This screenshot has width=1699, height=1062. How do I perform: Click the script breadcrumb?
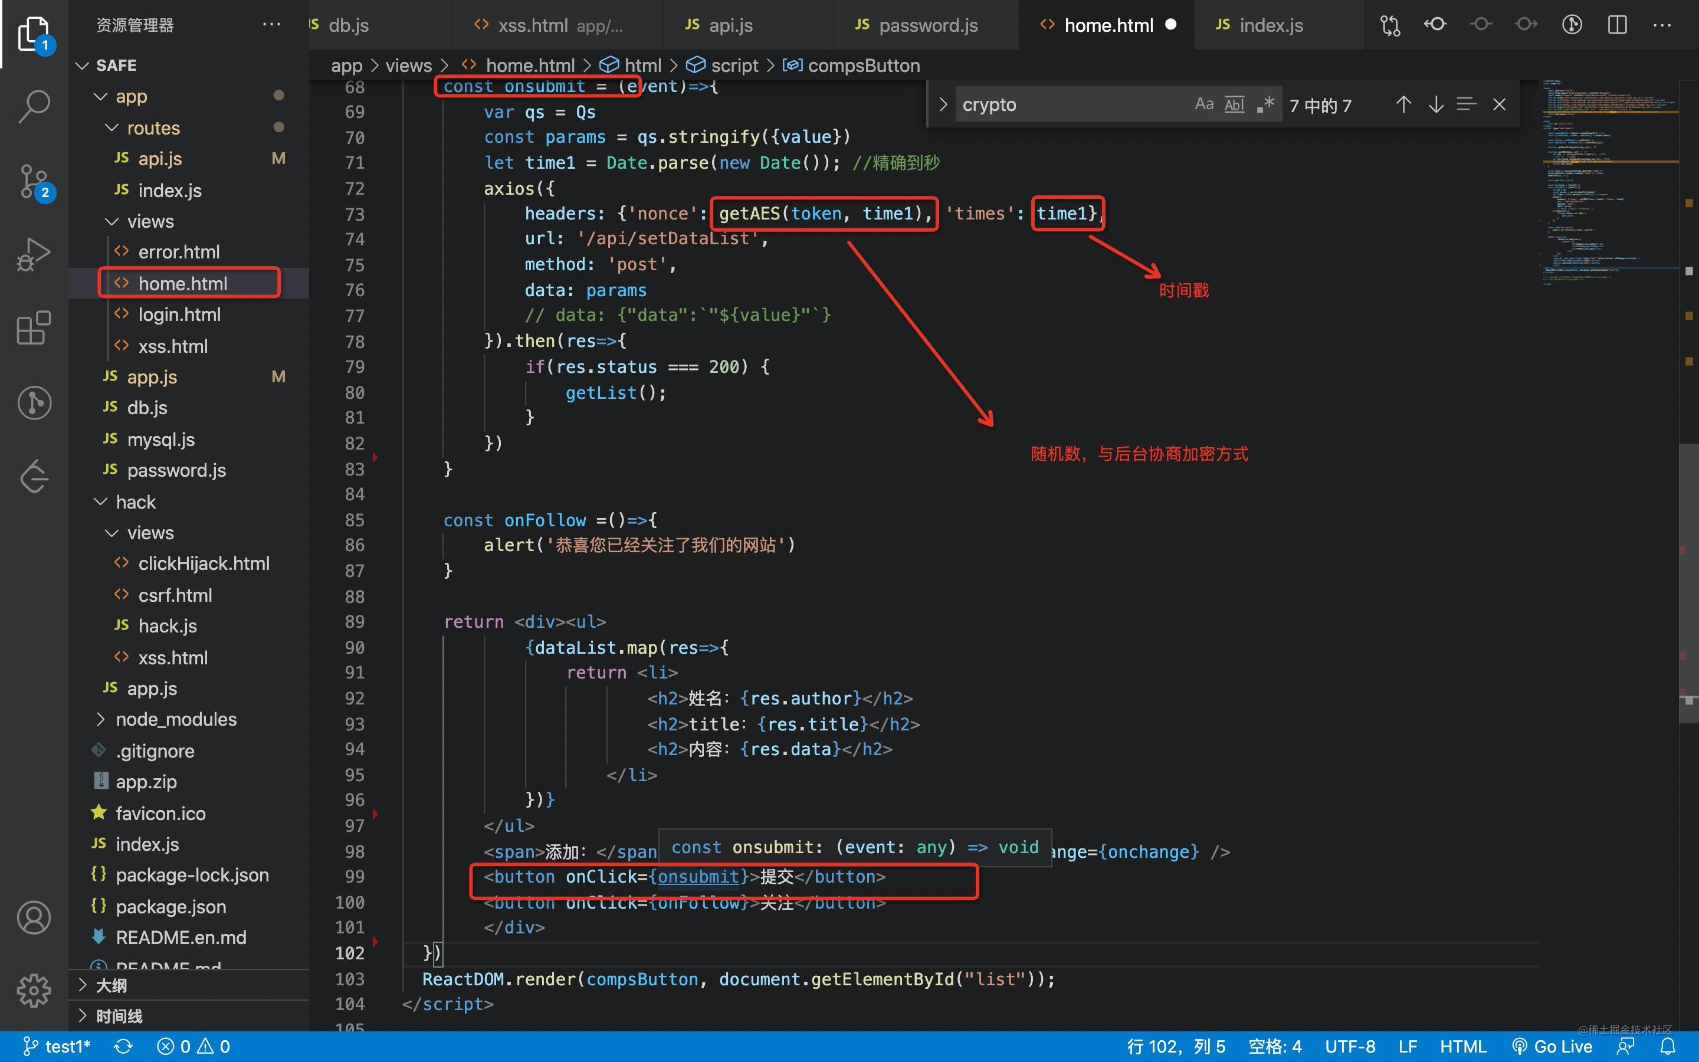pos(723,65)
